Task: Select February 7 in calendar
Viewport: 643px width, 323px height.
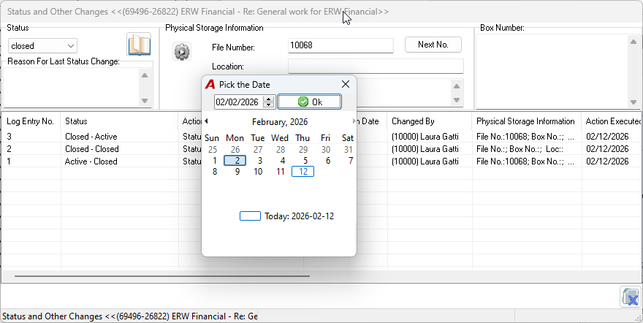Action: (348, 161)
